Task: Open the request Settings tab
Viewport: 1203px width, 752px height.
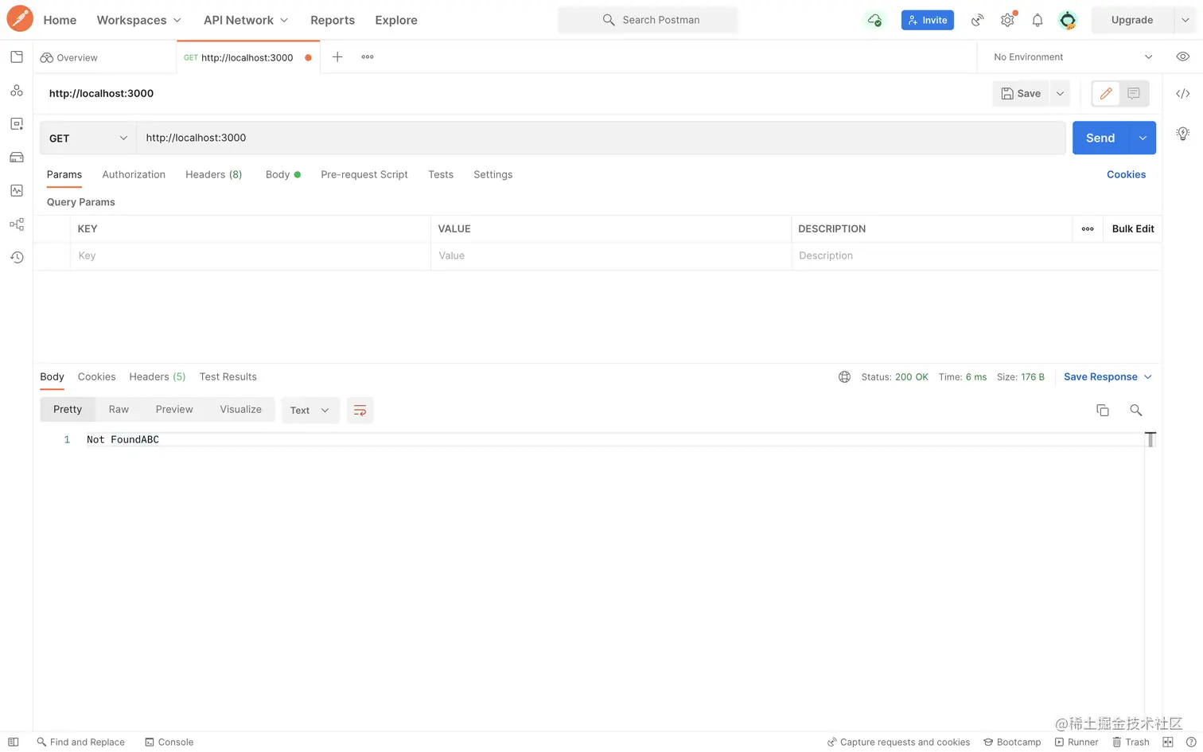Action: point(492,174)
